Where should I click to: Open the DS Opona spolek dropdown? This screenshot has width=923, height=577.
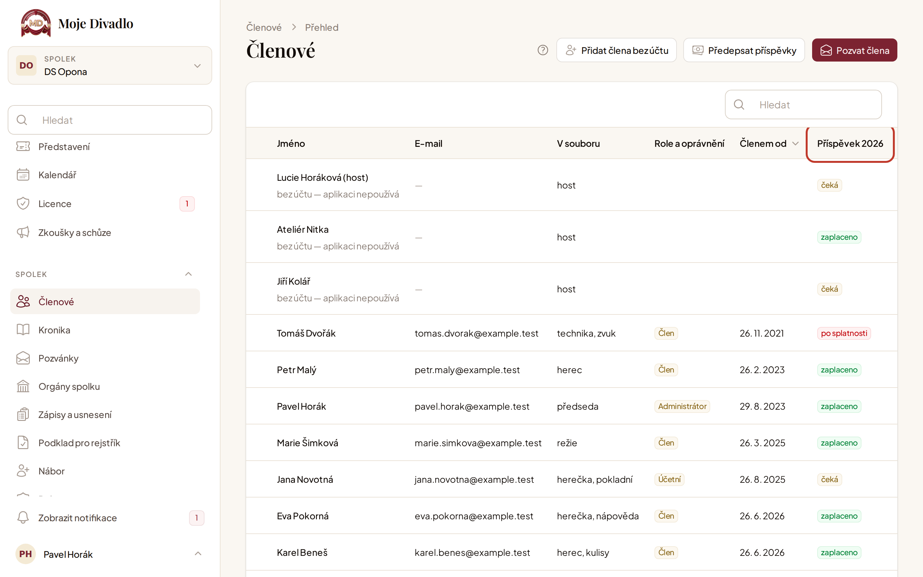tap(110, 65)
